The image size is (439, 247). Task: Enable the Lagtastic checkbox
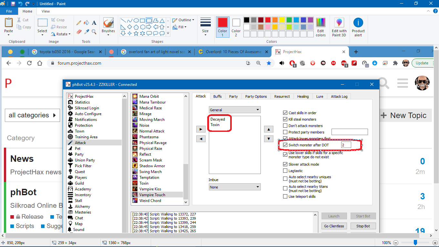285,171
